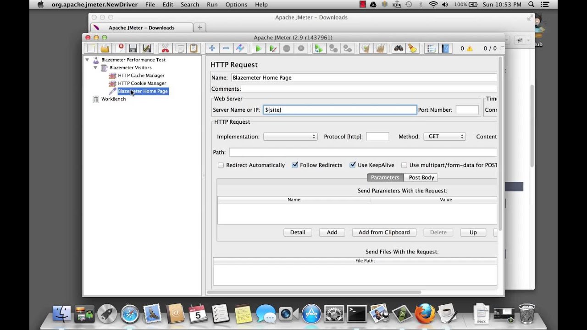Click the Detail button
Image resolution: width=587 pixels, height=330 pixels.
pyautogui.click(x=298, y=232)
